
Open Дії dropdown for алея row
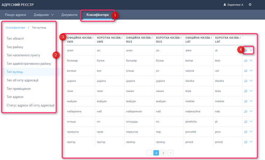coord(248,50)
